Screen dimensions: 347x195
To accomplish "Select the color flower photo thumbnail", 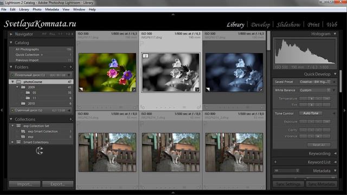I will tap(107, 72).
